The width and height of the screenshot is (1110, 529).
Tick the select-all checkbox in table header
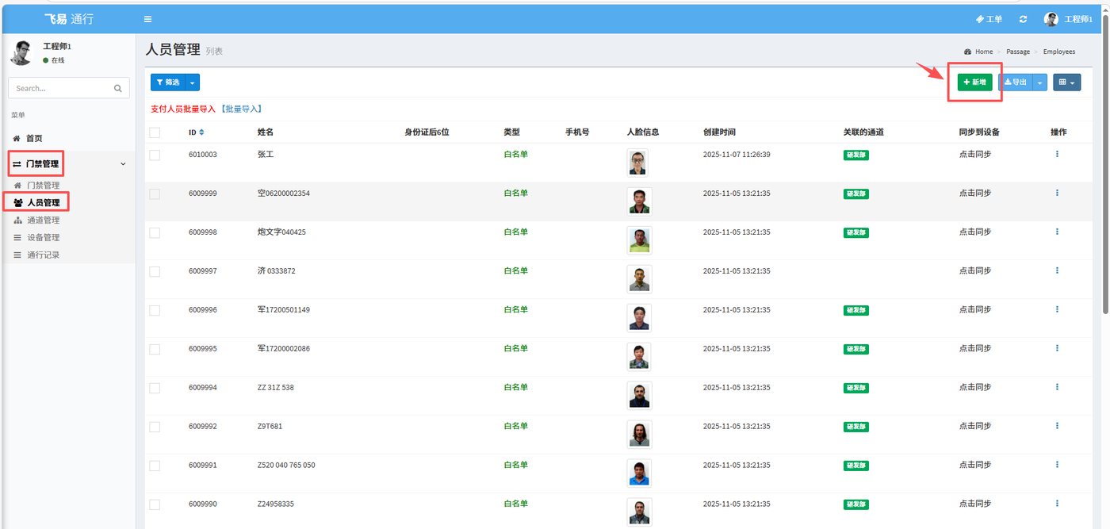[155, 132]
